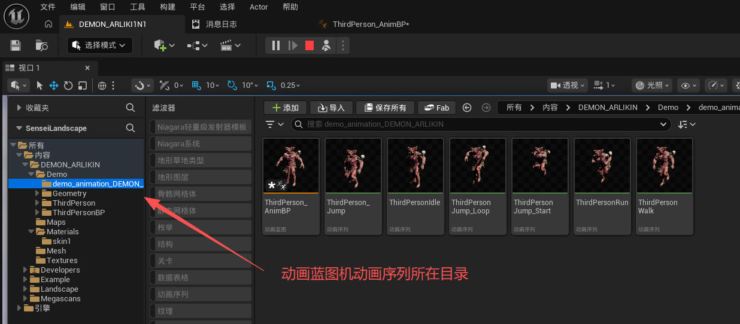Open the blueprints toolbar dropdown icon

(197, 45)
